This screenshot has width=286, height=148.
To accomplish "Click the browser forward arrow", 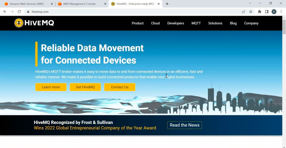I will point(12,12).
